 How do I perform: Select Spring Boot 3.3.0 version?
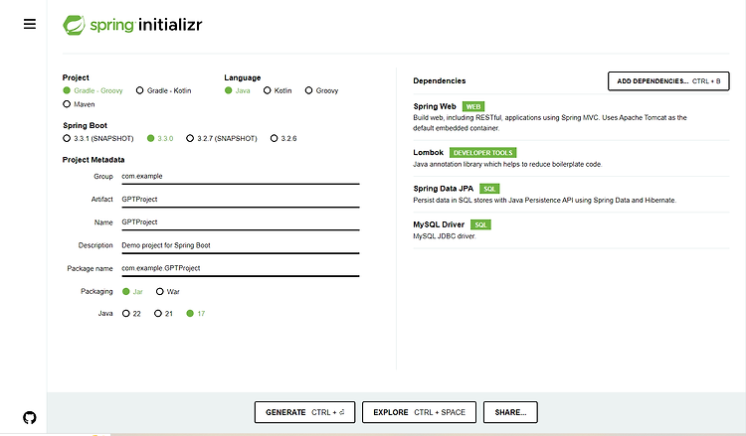(160, 139)
